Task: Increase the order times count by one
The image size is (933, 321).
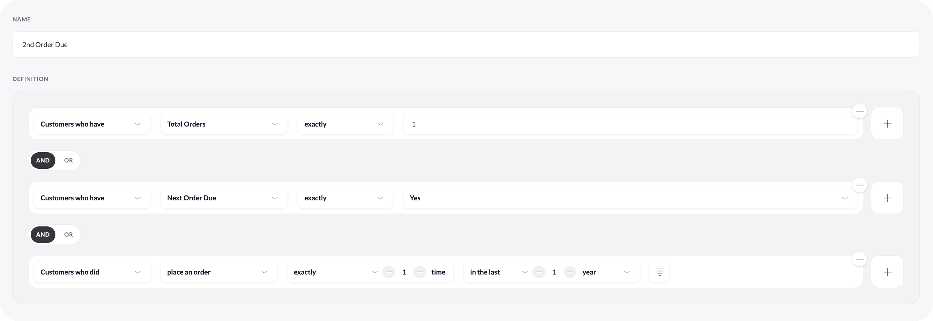Action: click(420, 272)
